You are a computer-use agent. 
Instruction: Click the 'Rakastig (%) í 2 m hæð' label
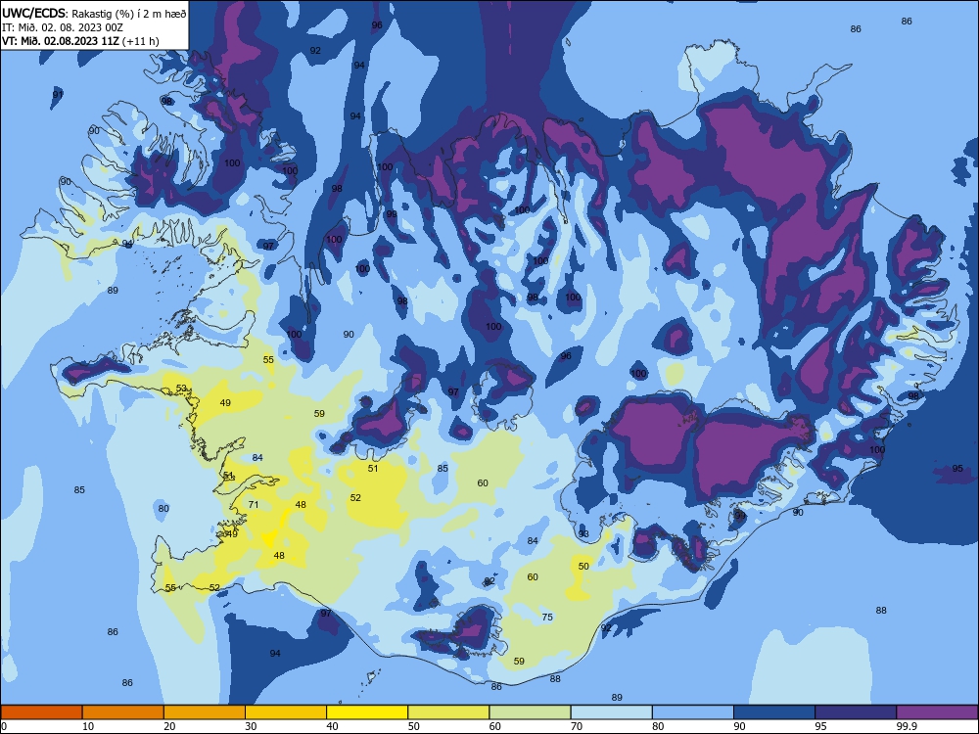coord(128,14)
